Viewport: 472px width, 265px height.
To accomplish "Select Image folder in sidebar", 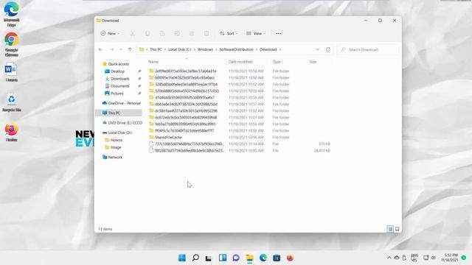I will [x=115, y=147].
